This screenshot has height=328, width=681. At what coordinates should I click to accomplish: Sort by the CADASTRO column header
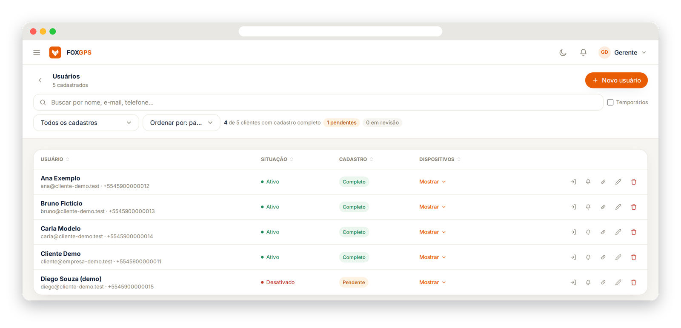[x=356, y=160]
